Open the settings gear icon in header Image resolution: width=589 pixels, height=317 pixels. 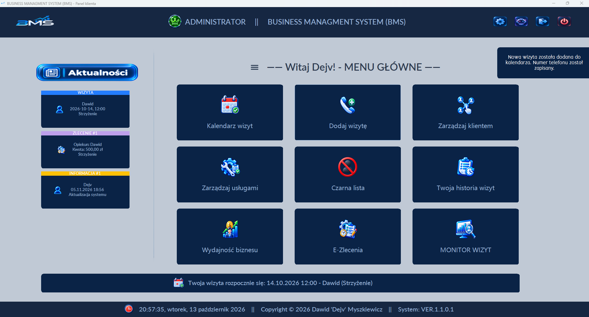click(500, 22)
